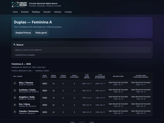Screen dimensions: 164x123
Task: Click '5 duplas/trincas carregadas' status text
Action: coord(25,55)
